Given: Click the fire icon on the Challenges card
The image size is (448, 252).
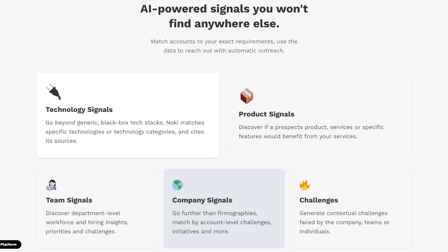Looking at the screenshot, I should 304,185.
